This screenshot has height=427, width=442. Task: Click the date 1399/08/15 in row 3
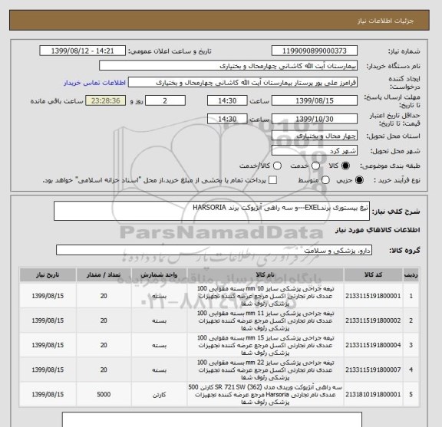48,345
